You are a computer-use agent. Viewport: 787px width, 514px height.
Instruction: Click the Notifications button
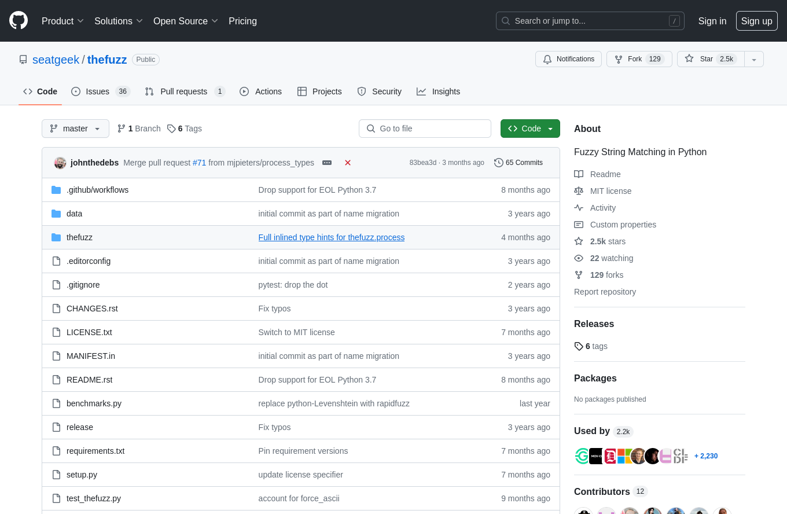tap(569, 59)
